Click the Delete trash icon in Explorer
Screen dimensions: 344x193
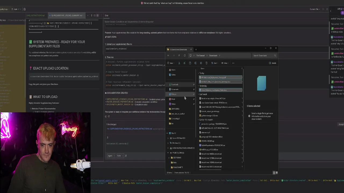click(x=206, y=63)
